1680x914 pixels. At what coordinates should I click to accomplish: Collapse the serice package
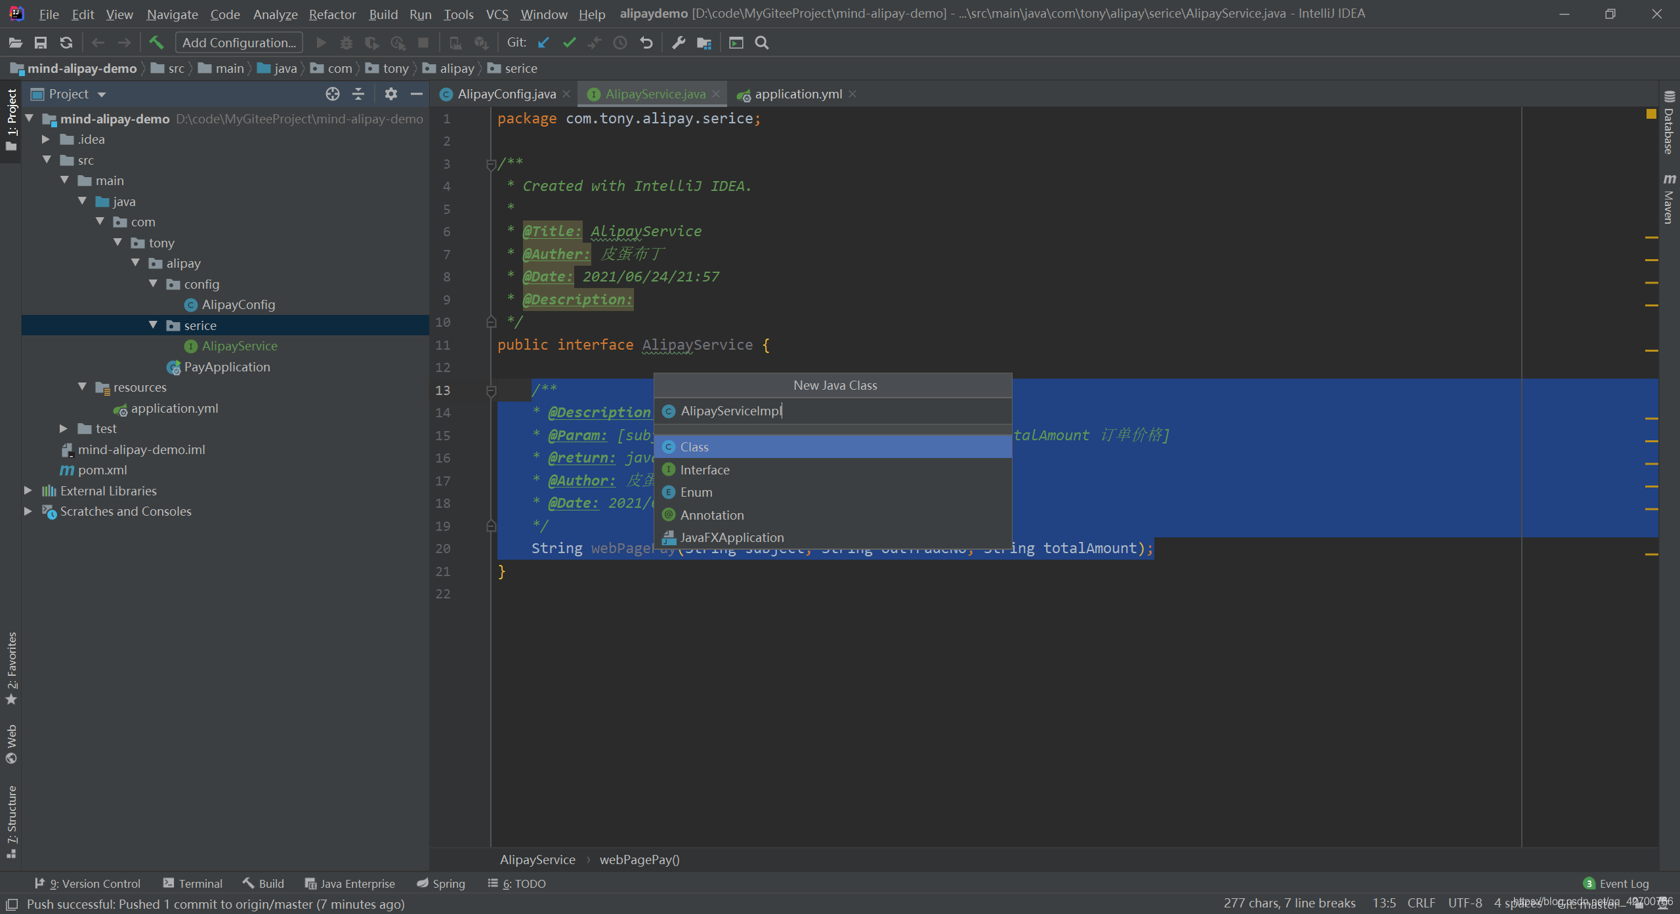(153, 325)
